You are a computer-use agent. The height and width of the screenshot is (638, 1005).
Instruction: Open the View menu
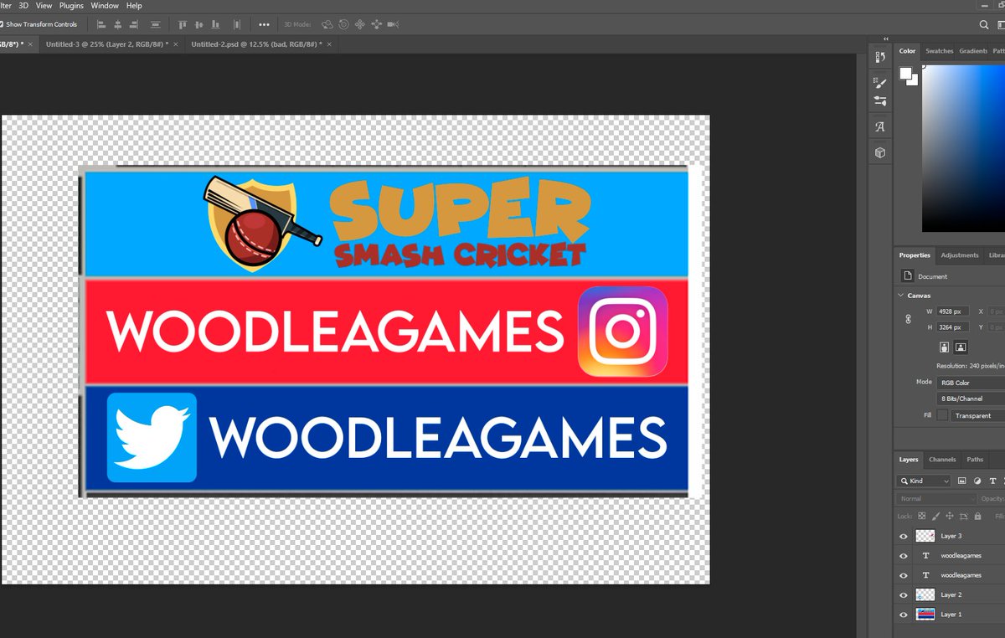pos(44,6)
